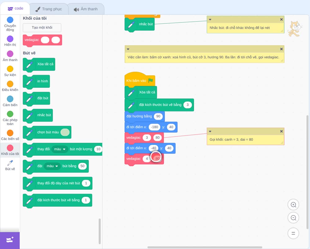
Task: Click the Tạo một khối button
Action: [x=42, y=27]
